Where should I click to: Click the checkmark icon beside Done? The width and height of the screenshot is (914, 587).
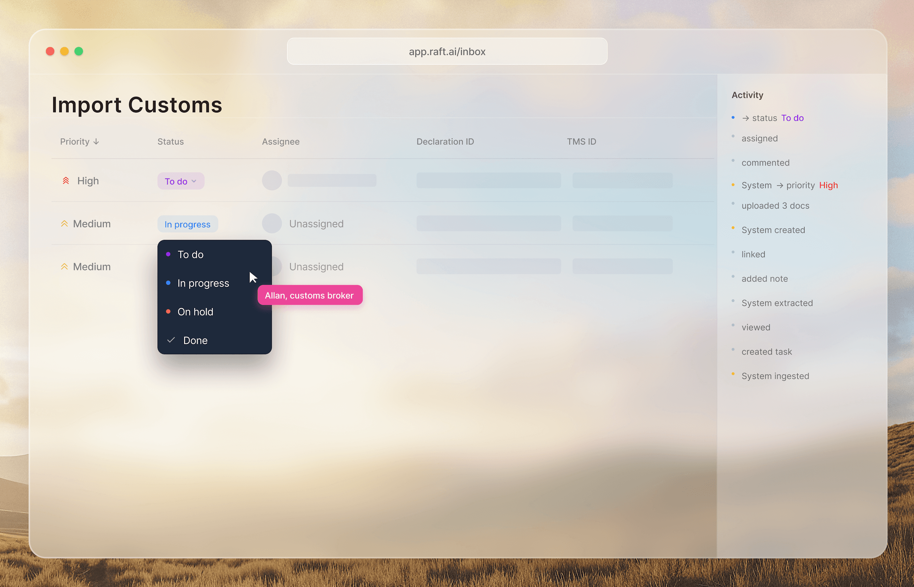tap(171, 340)
